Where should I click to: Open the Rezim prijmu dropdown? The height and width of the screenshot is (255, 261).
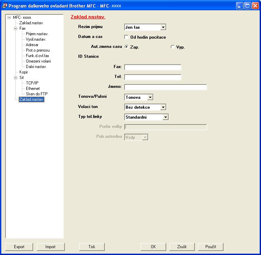tap(163, 27)
